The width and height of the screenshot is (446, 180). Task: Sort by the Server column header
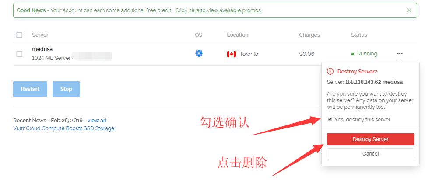(x=40, y=35)
